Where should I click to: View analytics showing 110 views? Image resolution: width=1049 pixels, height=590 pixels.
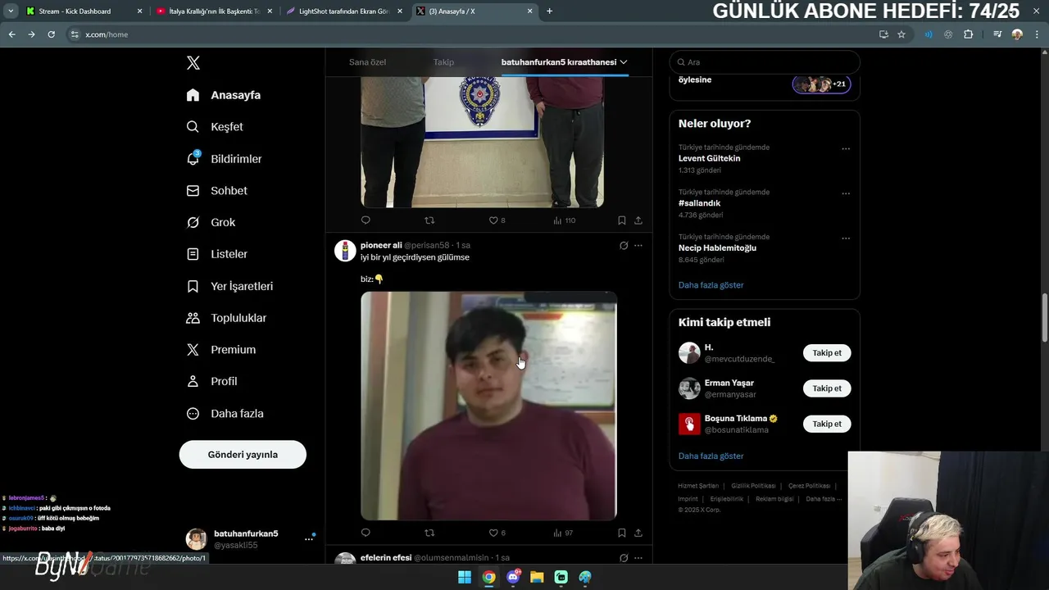coord(564,220)
